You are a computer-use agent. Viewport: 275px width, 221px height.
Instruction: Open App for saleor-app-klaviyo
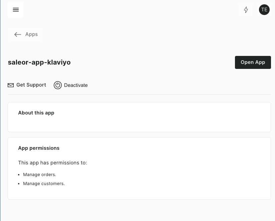(253, 62)
